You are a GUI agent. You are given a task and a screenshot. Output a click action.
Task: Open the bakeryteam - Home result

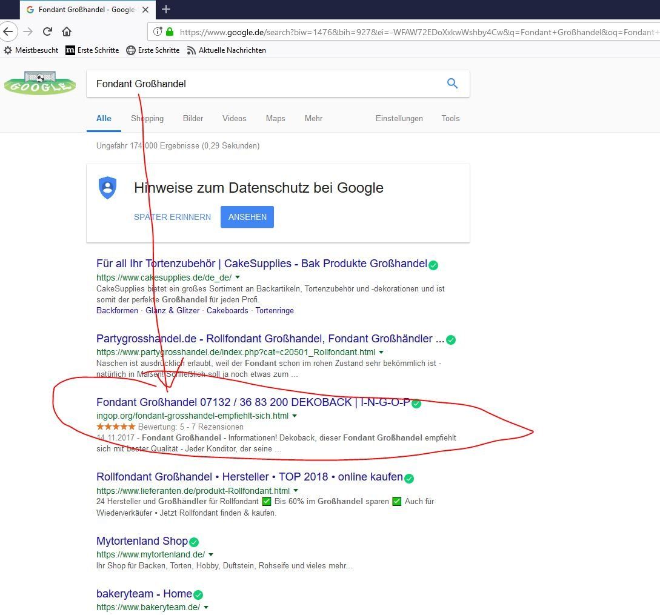(x=144, y=594)
